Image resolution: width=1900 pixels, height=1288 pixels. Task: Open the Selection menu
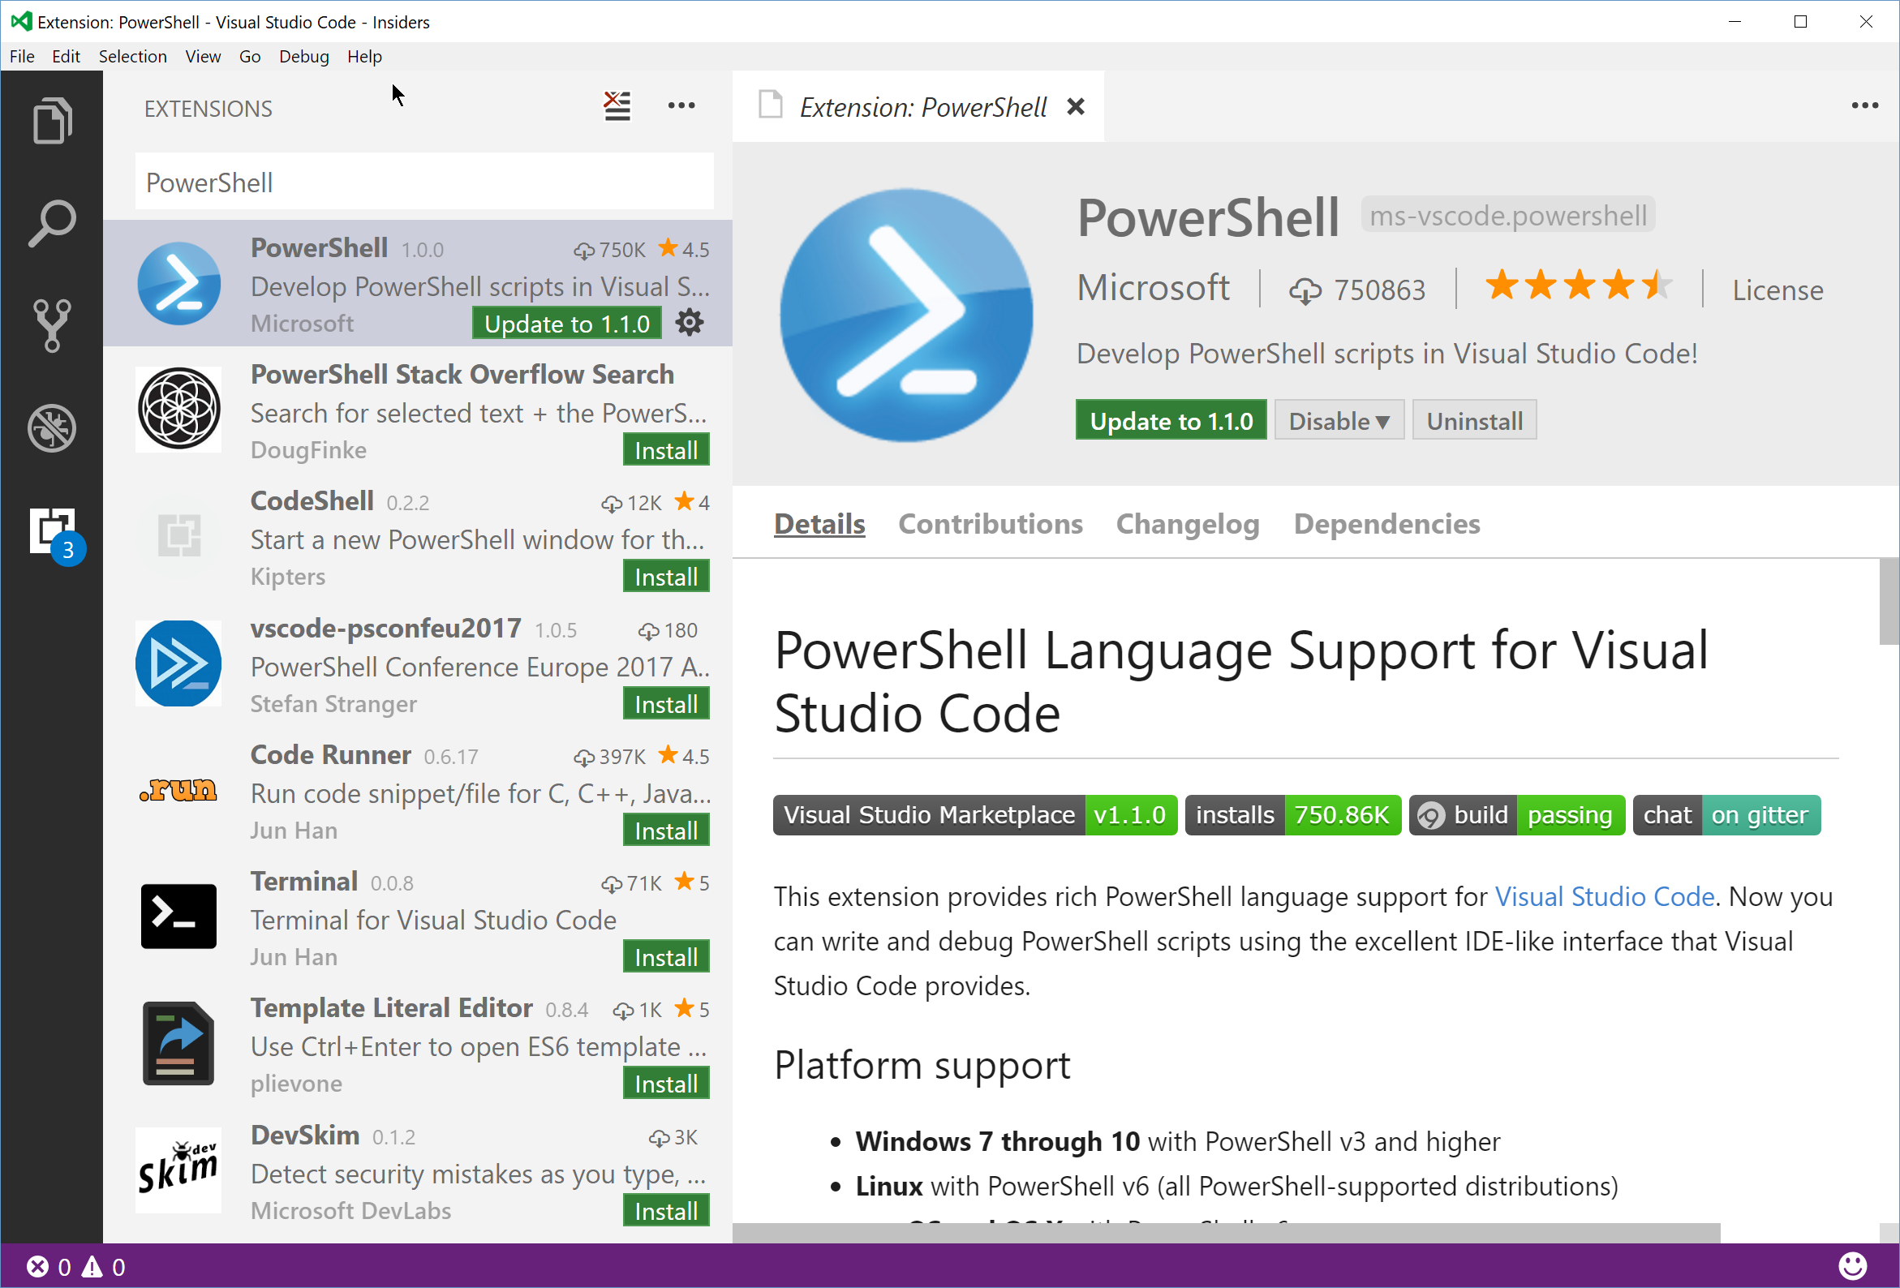tap(132, 57)
